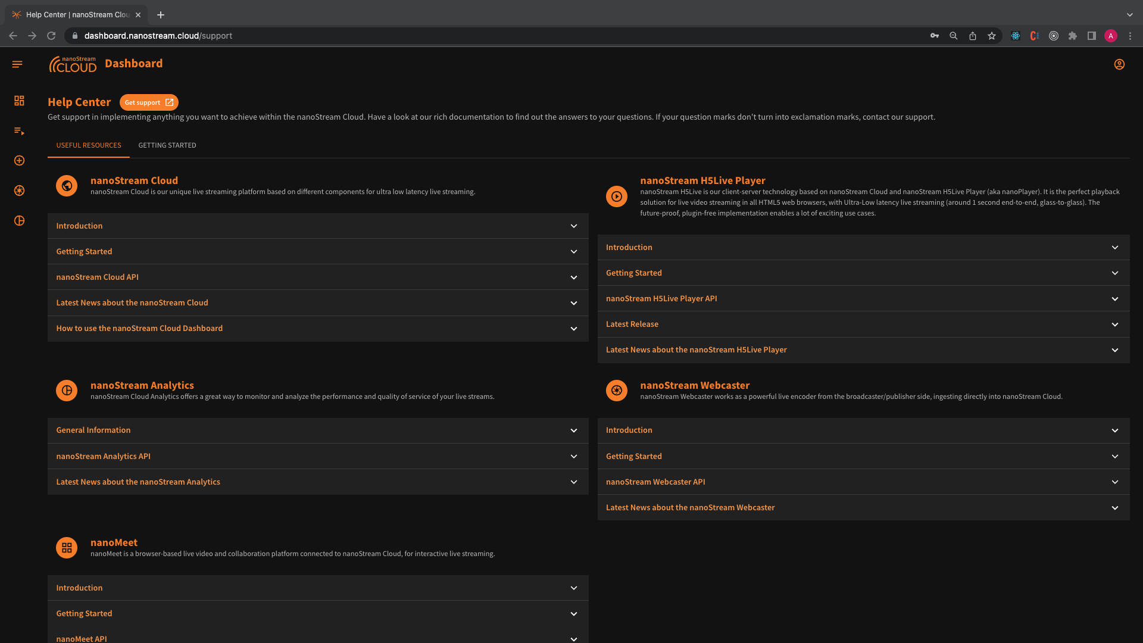Click the H5Live Player play icon

(617, 196)
